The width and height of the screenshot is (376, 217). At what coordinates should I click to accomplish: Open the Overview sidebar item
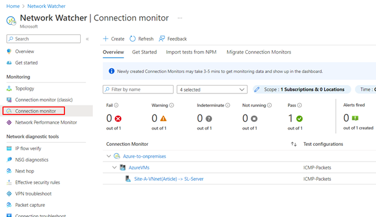pos(25,51)
